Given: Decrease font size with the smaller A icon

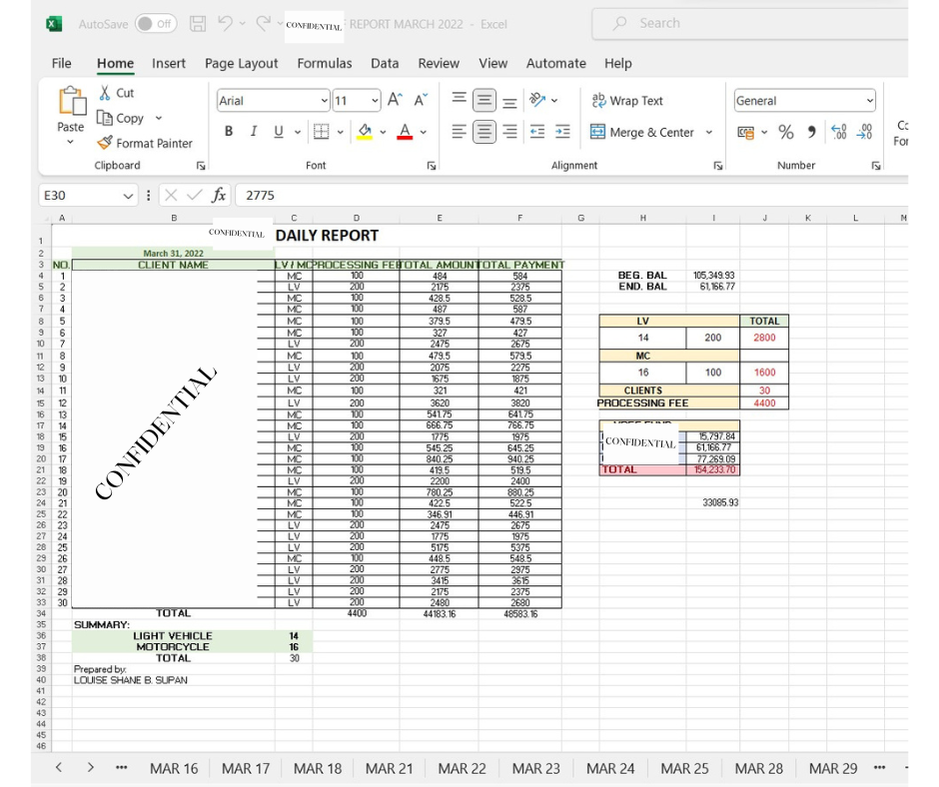Looking at the screenshot, I should (421, 100).
